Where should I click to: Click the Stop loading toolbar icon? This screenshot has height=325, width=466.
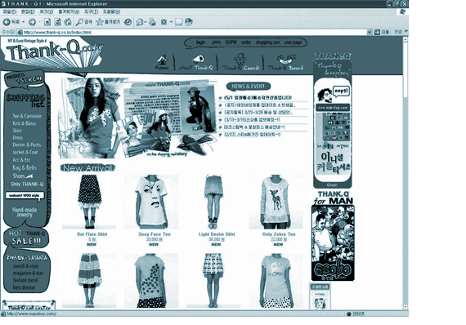47,22
